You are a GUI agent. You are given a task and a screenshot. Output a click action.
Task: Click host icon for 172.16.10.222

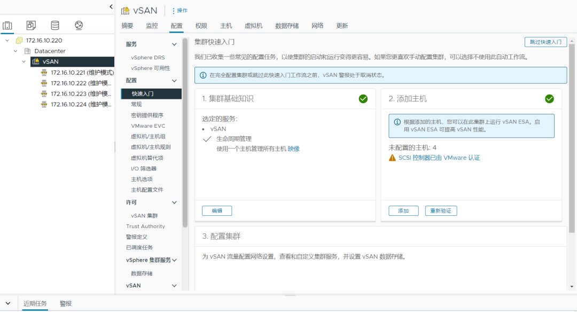coord(44,83)
